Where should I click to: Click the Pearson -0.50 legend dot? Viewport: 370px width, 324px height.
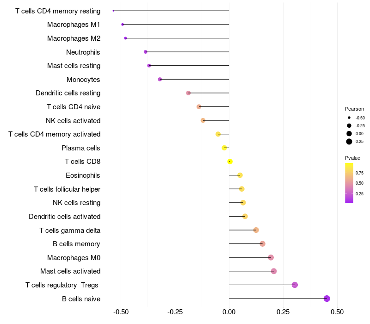tap(349, 118)
